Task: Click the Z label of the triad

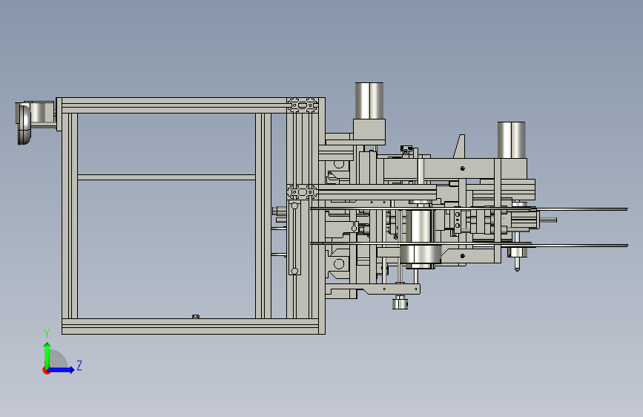Action: (79, 366)
